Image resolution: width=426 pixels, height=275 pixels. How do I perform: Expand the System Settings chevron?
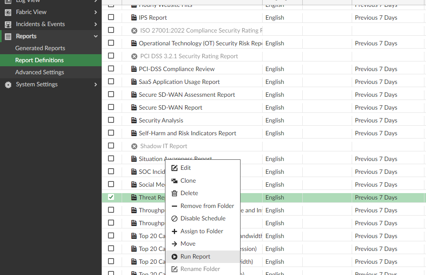tap(96, 85)
